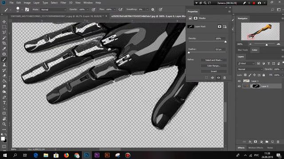Toggle lock all padlock icon
The width and height of the screenshot is (284, 159).
264,75
